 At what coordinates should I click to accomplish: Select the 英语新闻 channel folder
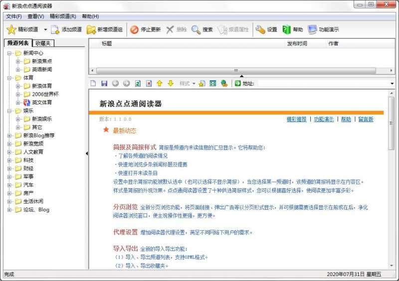tap(38, 69)
